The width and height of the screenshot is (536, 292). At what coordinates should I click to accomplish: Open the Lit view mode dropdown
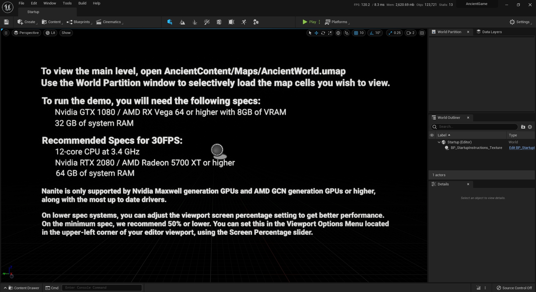(x=50, y=33)
